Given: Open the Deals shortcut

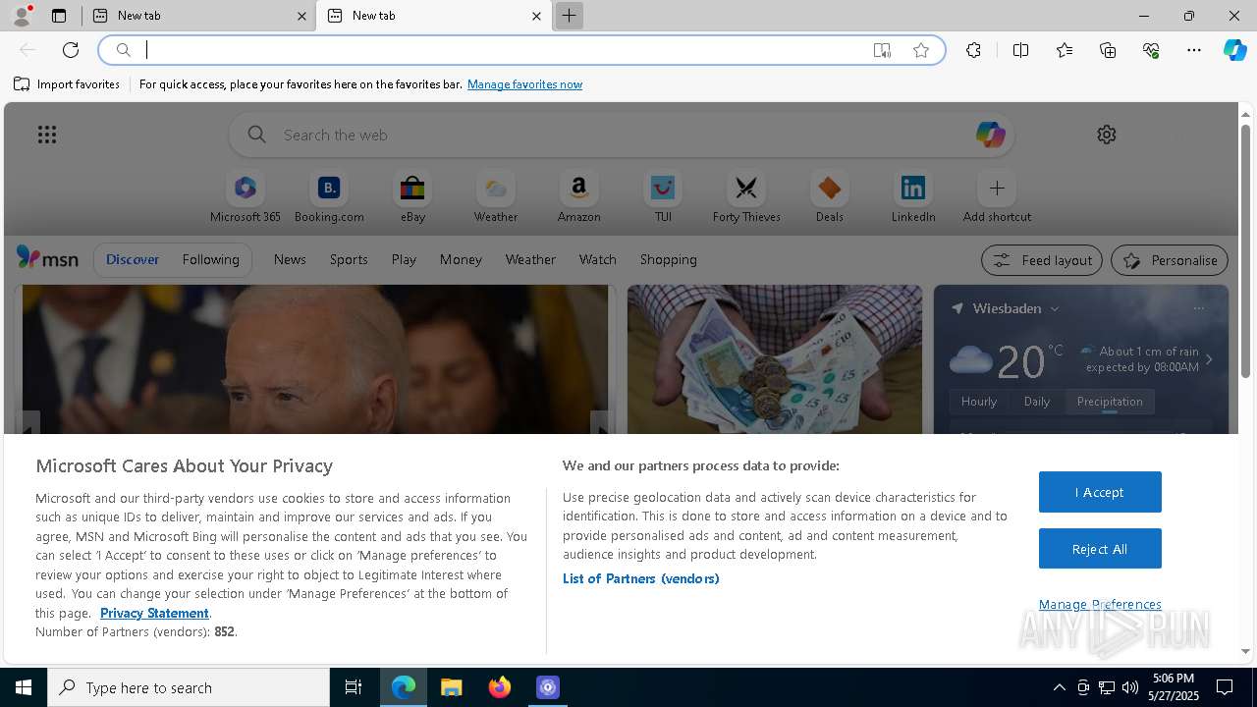Looking at the screenshot, I should (830, 196).
